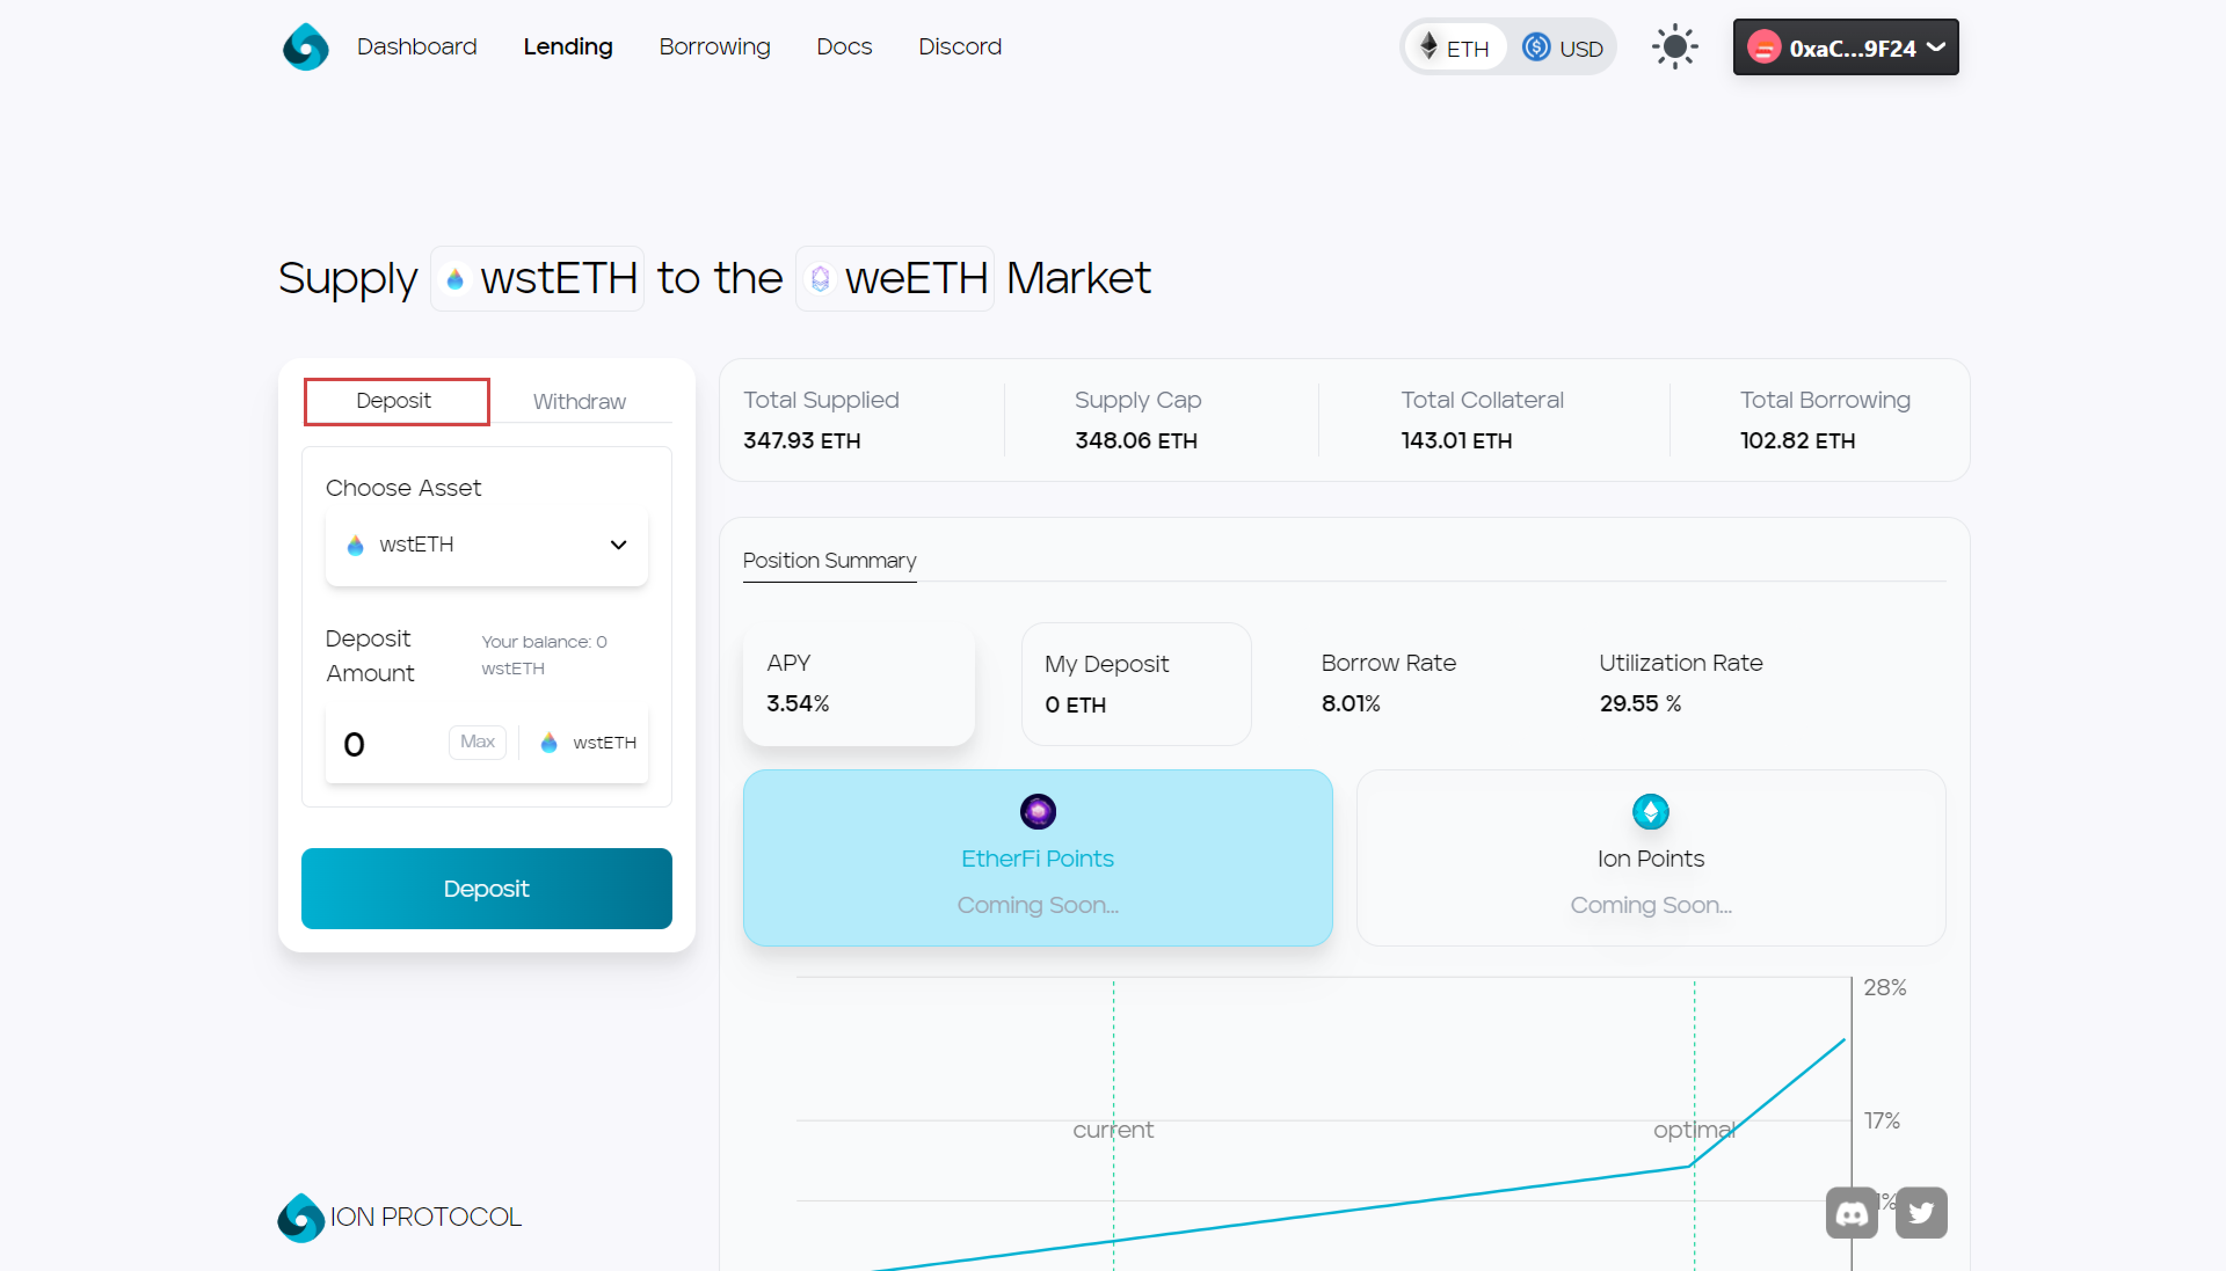Screen dimensions: 2226x1271
Task: Switch currency display to USD
Action: click(x=1563, y=48)
